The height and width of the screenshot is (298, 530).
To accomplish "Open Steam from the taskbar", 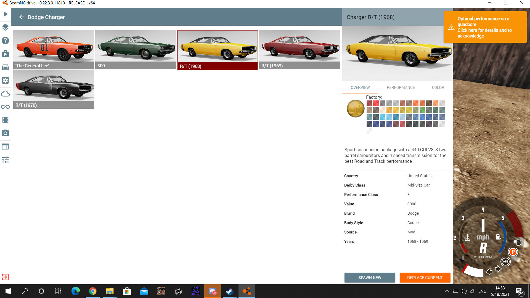I will pos(229,291).
